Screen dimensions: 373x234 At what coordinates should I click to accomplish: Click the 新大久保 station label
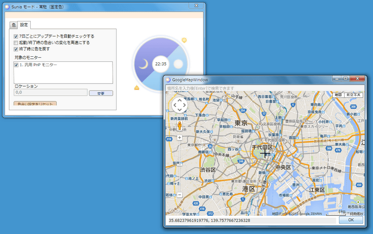tap(203, 132)
